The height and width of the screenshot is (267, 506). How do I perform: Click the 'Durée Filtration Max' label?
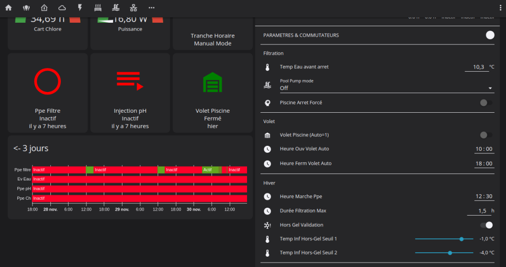click(303, 211)
